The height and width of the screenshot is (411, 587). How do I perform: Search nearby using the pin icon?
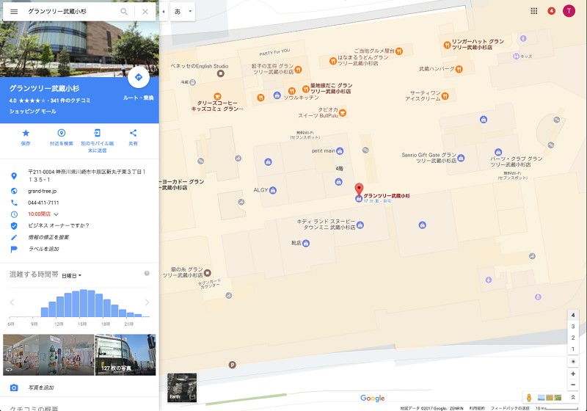[x=62, y=133]
